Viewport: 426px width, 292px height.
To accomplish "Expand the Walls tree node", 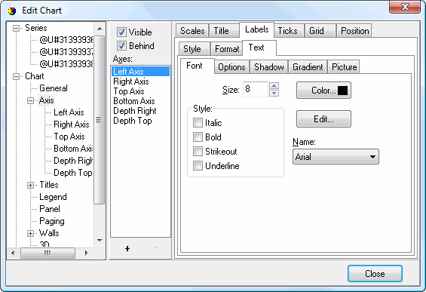I will [x=30, y=234].
